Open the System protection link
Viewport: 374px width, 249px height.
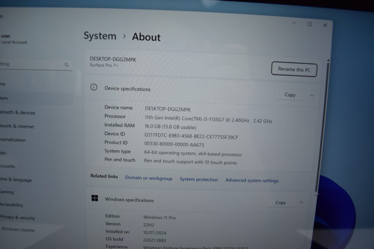(199, 179)
